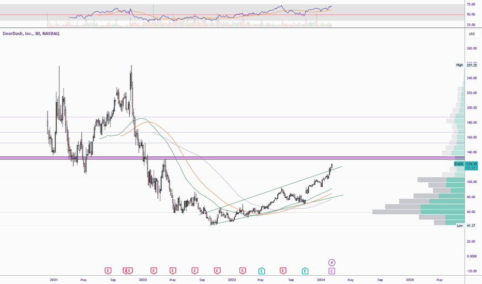
Task: Click the 0.0000 price axis label
Action: (x=472, y=256)
